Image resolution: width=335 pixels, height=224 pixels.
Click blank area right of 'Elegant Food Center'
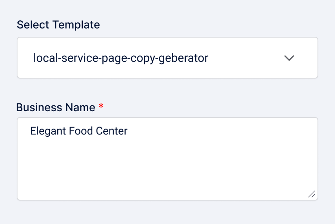(222, 131)
